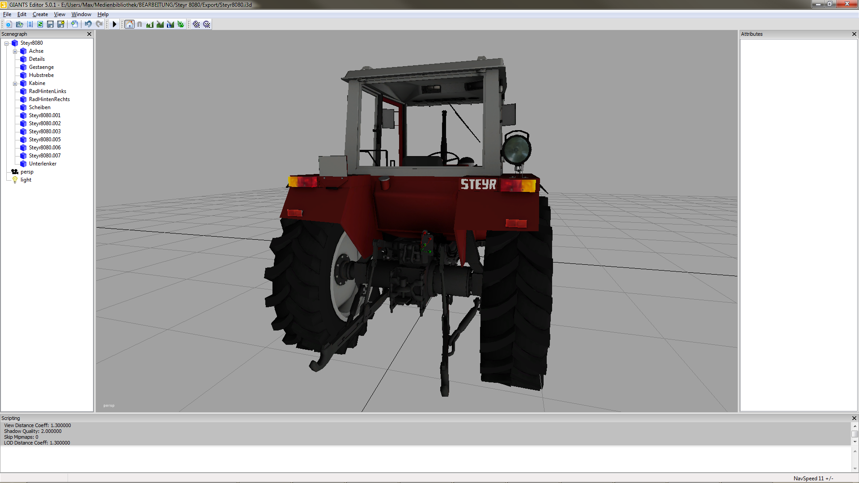Click the green reload arrows icon
The image size is (859, 483).
point(40,24)
